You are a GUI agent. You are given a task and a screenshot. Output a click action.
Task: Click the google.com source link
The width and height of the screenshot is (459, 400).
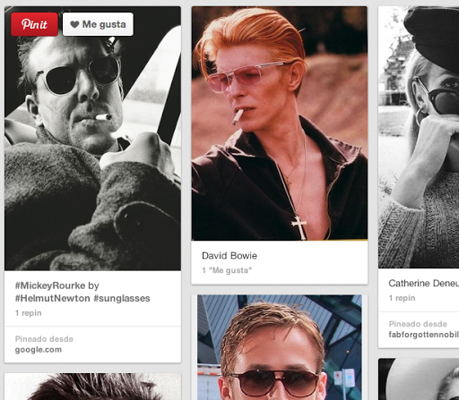39,350
